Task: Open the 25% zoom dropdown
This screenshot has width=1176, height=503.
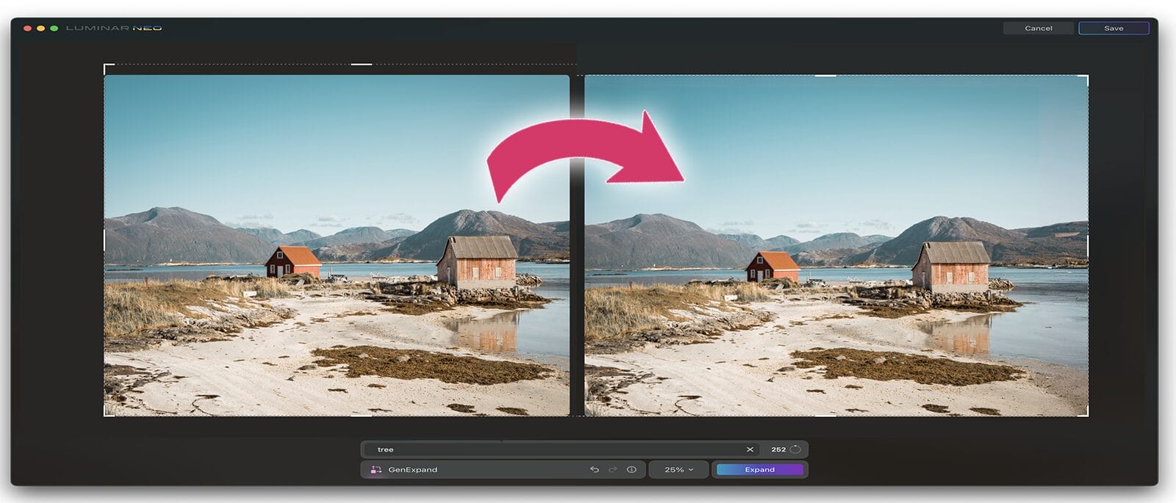Action: pos(678,470)
